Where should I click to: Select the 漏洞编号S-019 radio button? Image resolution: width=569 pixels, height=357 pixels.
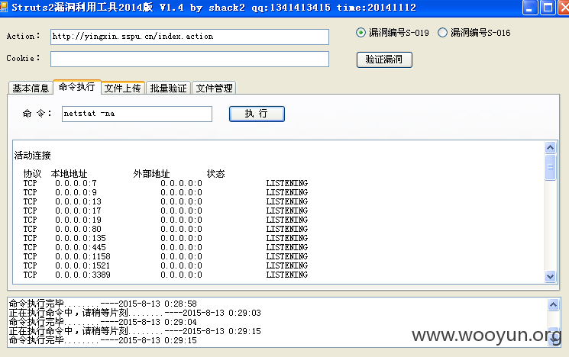[360, 33]
